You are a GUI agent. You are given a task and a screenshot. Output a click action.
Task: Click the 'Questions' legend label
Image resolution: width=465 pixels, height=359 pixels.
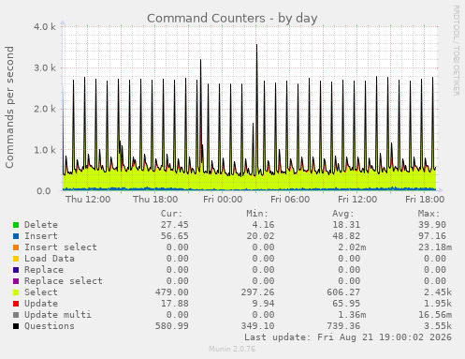pos(50,326)
